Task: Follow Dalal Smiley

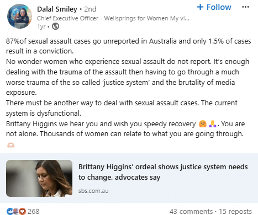Action: click(x=214, y=7)
